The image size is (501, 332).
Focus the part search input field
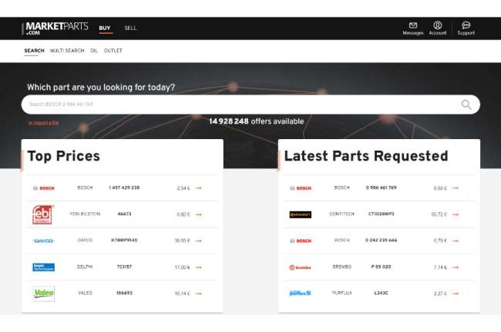coord(239,105)
